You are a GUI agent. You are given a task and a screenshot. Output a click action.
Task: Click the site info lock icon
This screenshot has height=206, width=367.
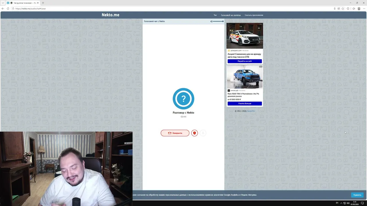(x=13, y=9)
